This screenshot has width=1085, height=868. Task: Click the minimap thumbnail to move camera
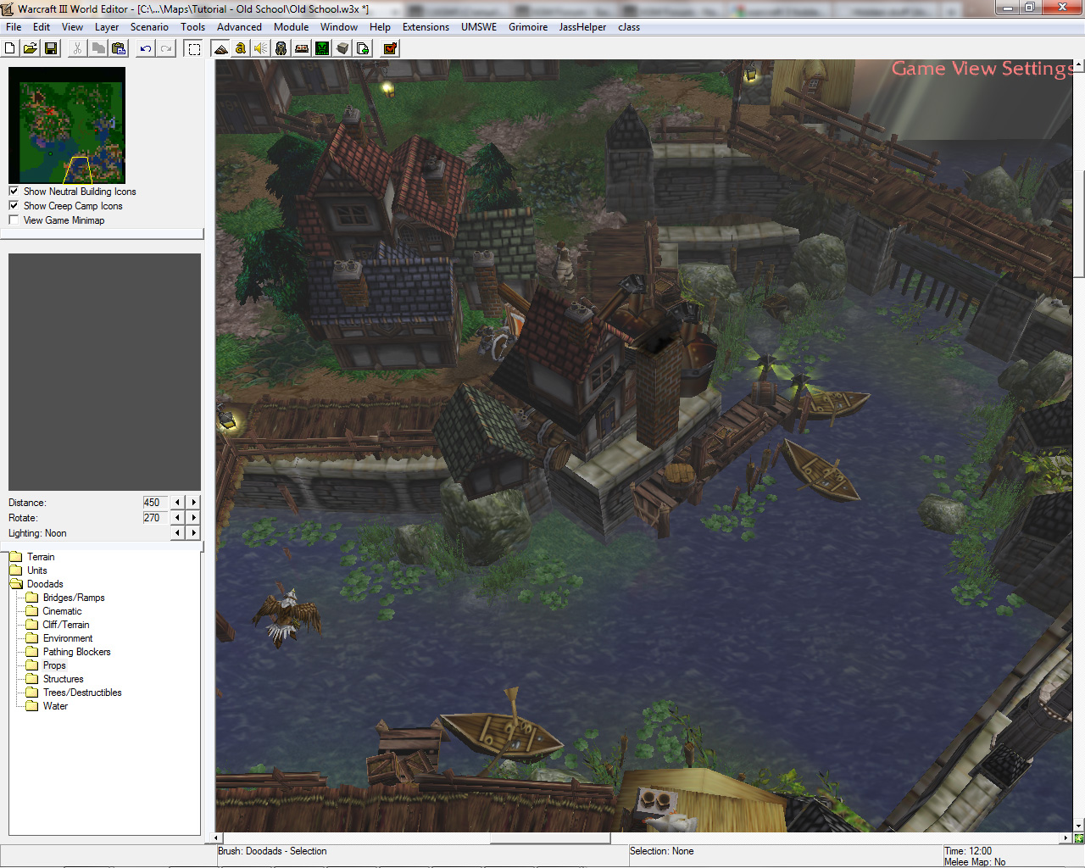point(67,125)
